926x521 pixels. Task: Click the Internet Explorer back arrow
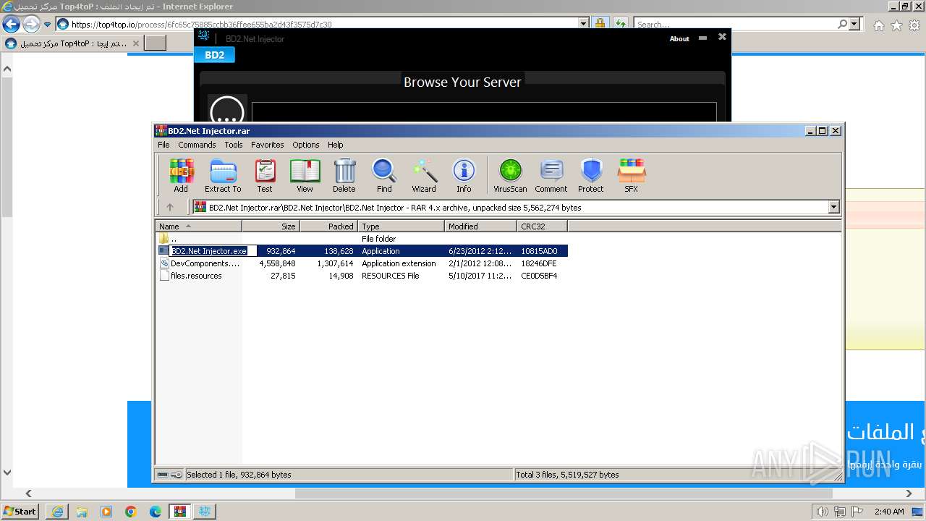click(11, 24)
